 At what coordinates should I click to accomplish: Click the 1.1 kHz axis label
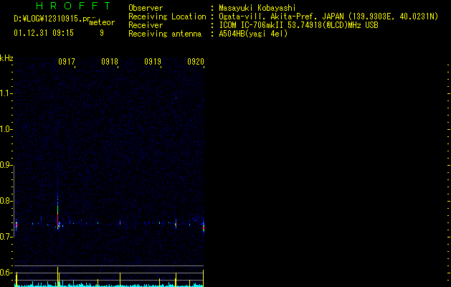pos(6,93)
